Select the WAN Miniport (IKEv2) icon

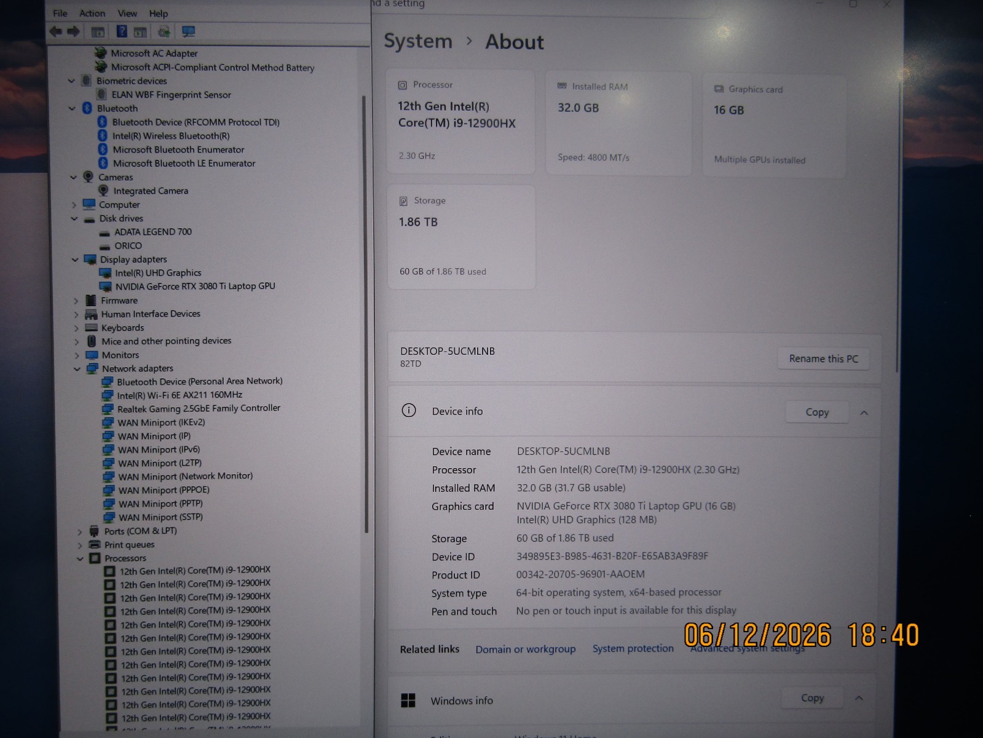coord(108,423)
